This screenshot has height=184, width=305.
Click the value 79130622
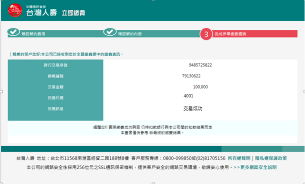coord(191,76)
